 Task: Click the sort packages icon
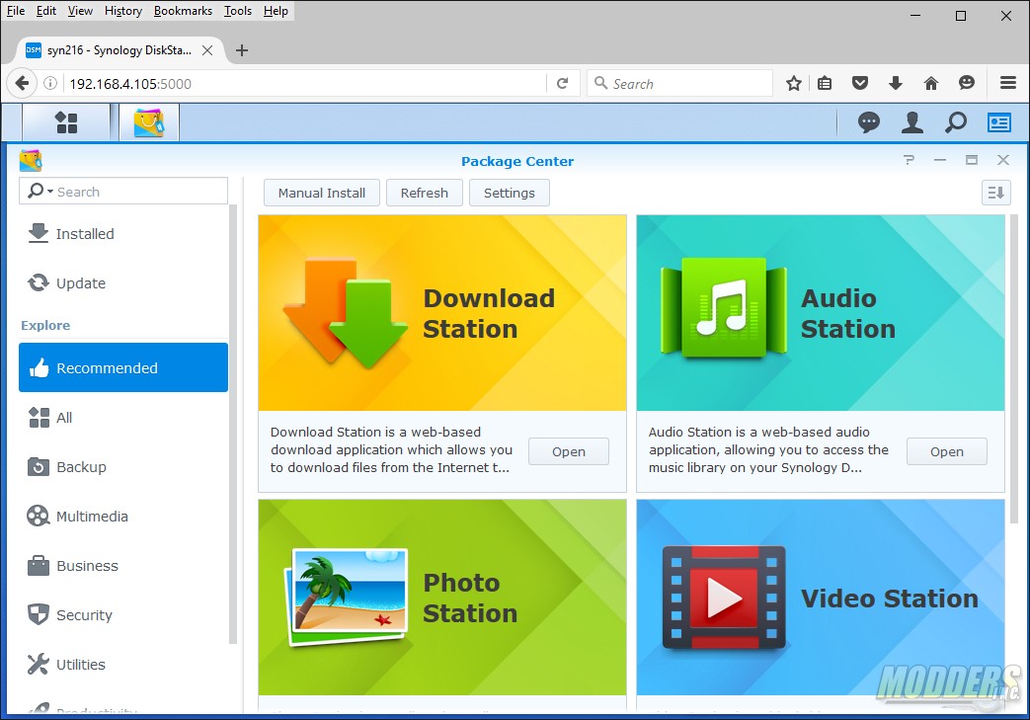click(995, 193)
